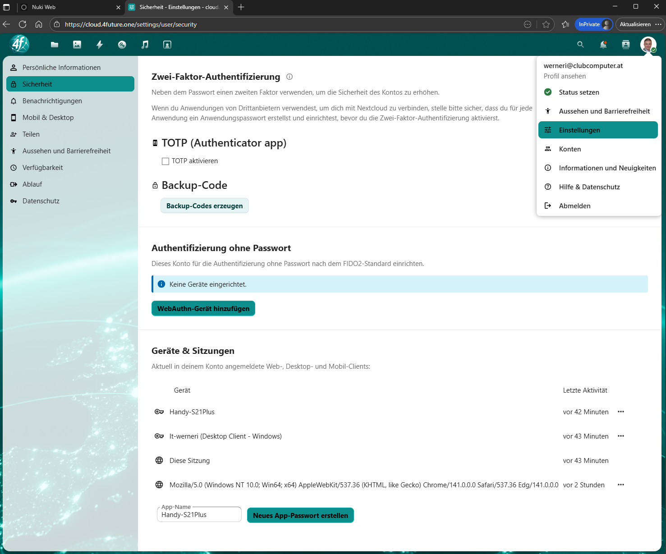Click the Profil ansehen link
Viewport: 666px width, 554px height.
(x=565, y=76)
